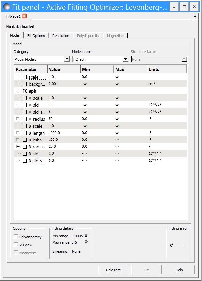Open the Model name dropdown showing FC_sph
The height and width of the screenshot is (281, 202).
click(x=100, y=59)
